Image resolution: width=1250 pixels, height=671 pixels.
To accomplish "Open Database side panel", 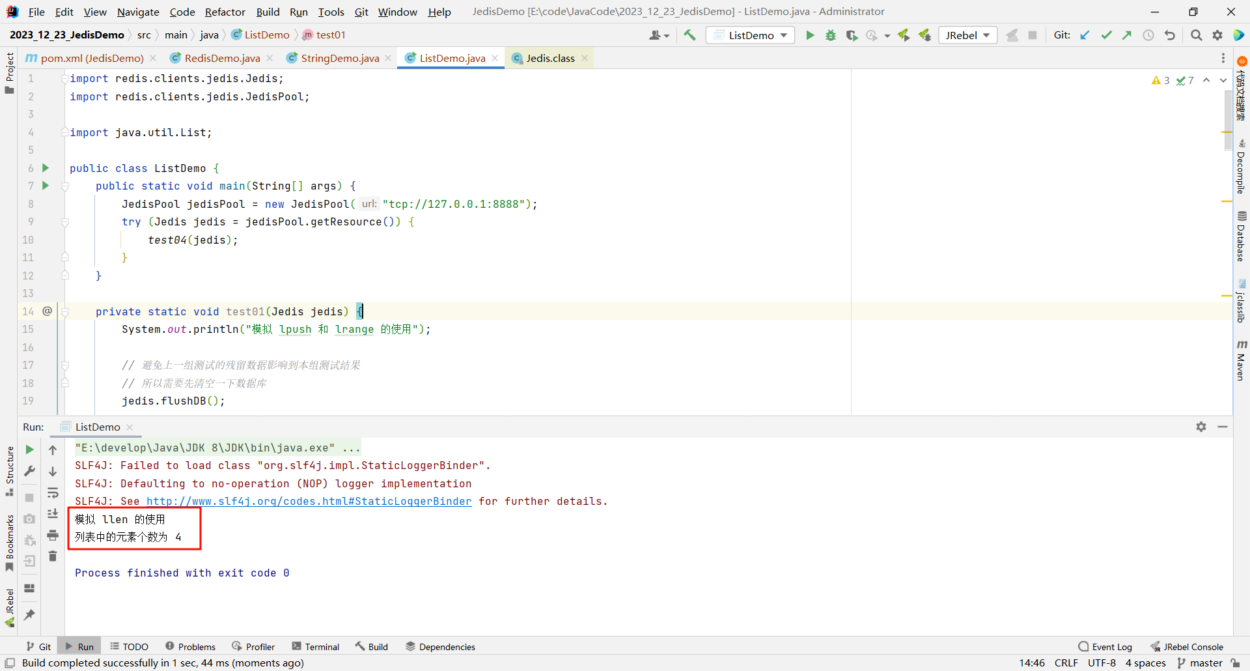I will pos(1242,236).
